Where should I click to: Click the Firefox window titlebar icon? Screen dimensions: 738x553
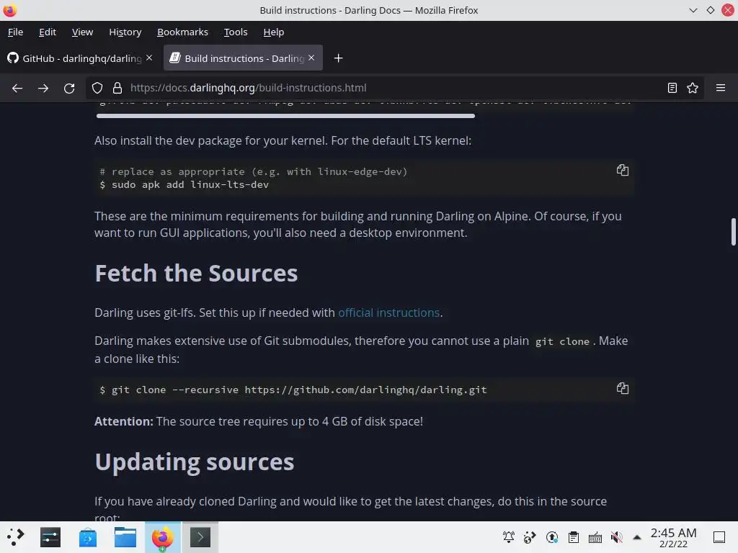coord(10,10)
